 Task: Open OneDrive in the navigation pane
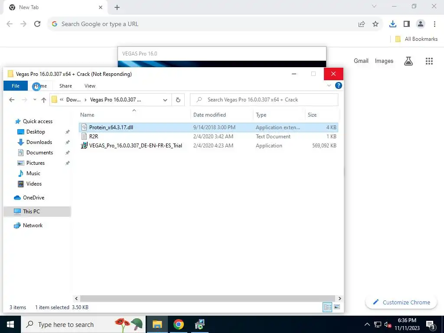(x=33, y=198)
